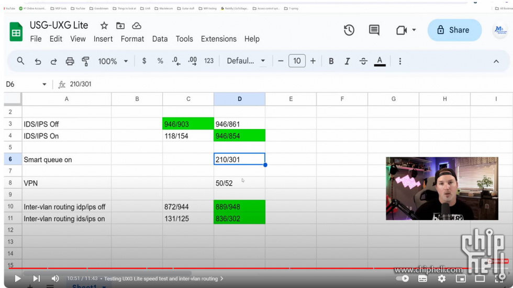
Task: Click the font size 10 field
Action: pyautogui.click(x=297, y=61)
